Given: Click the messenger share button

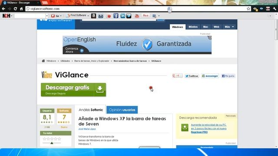Looking at the screenshot, I should coord(210,76).
